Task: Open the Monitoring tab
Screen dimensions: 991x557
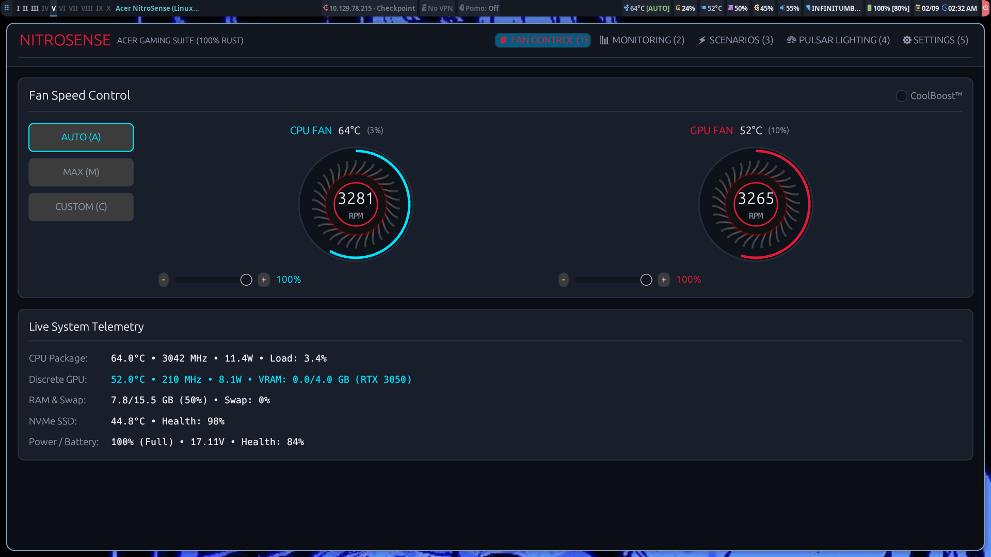Action: (x=642, y=40)
